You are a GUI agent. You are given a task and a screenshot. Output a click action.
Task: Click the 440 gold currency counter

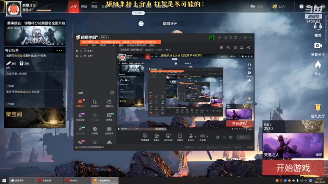[278, 7]
